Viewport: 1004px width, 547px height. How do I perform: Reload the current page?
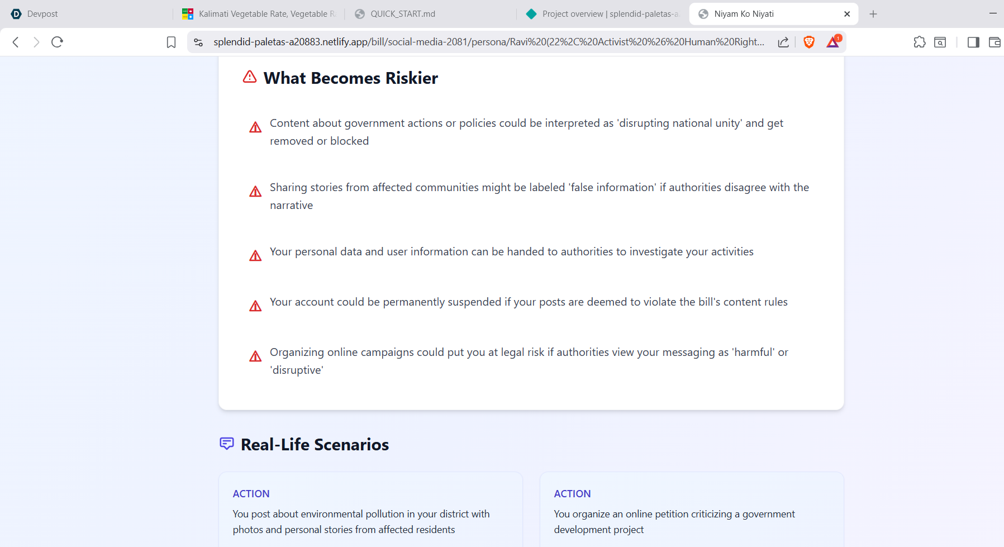coord(57,42)
